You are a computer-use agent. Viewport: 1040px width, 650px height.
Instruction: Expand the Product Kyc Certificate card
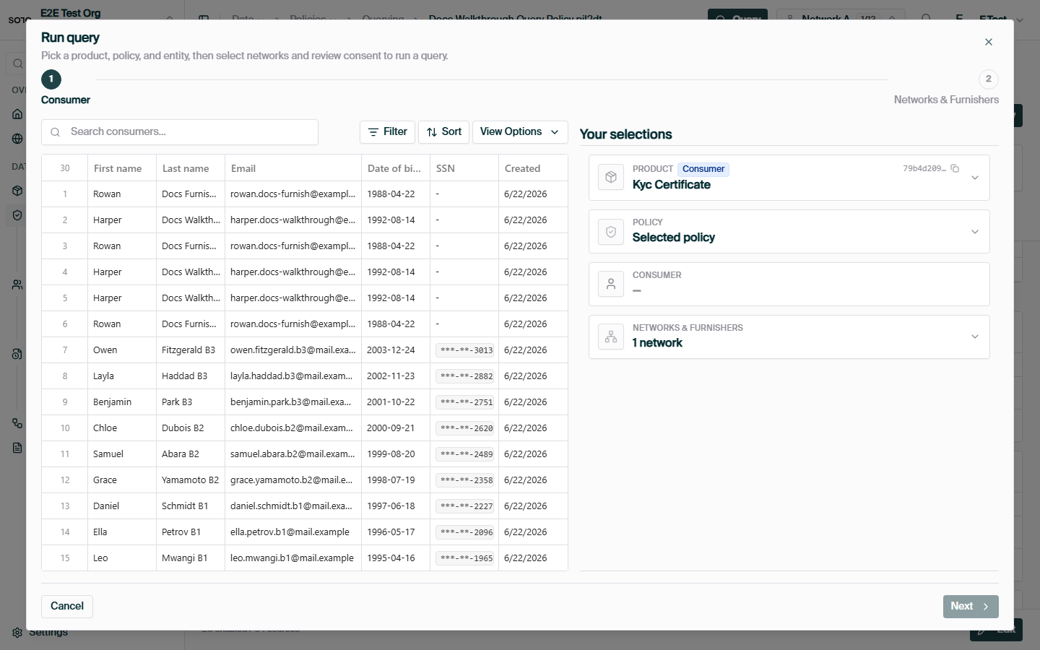(x=975, y=178)
